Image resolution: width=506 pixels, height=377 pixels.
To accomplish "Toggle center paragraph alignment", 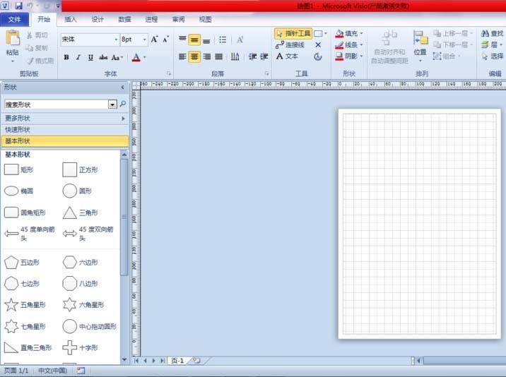I will point(194,57).
